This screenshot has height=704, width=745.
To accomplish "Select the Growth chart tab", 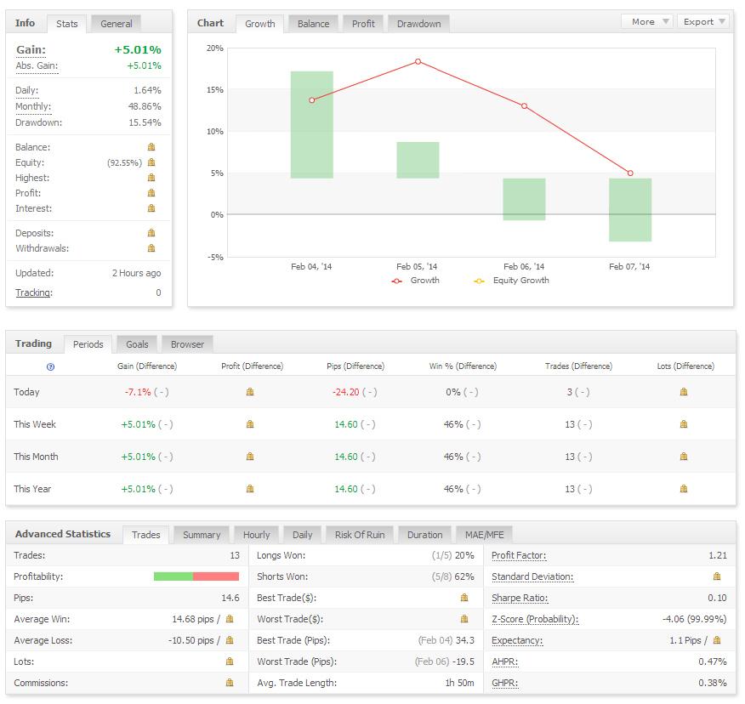I will (260, 24).
